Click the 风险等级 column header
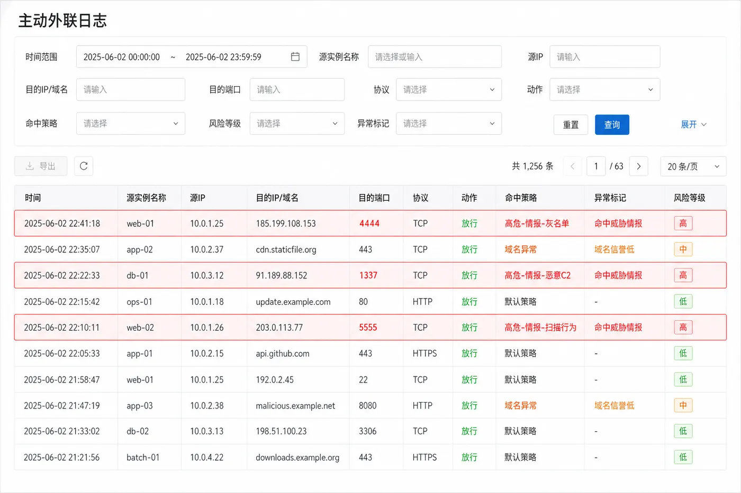741x493 pixels. (x=689, y=198)
